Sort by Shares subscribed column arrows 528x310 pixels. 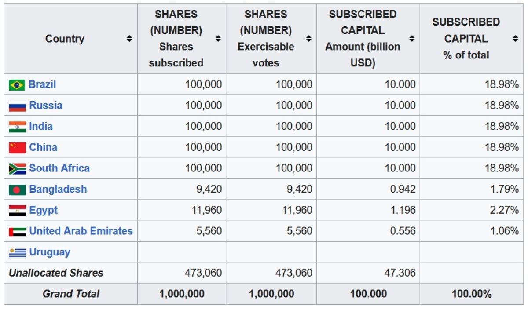[218, 39]
